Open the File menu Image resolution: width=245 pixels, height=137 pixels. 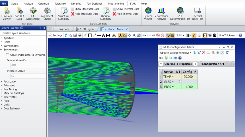tap(4, 3)
